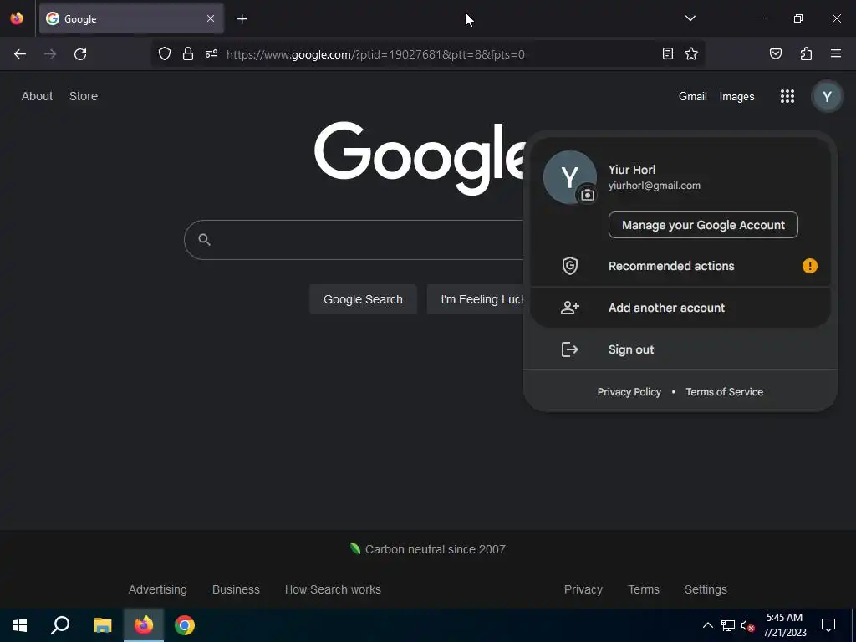Click the yellow warning alert icon

tap(809, 266)
